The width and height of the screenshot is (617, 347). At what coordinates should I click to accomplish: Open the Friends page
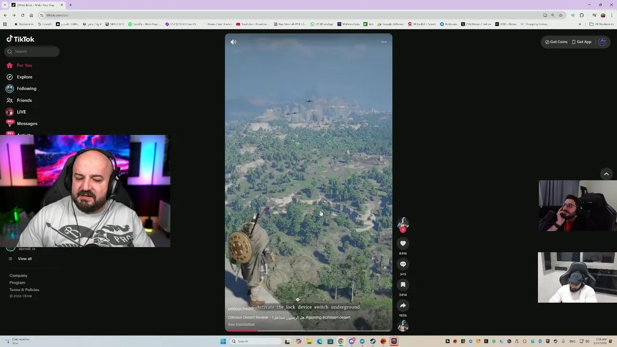pos(19,100)
